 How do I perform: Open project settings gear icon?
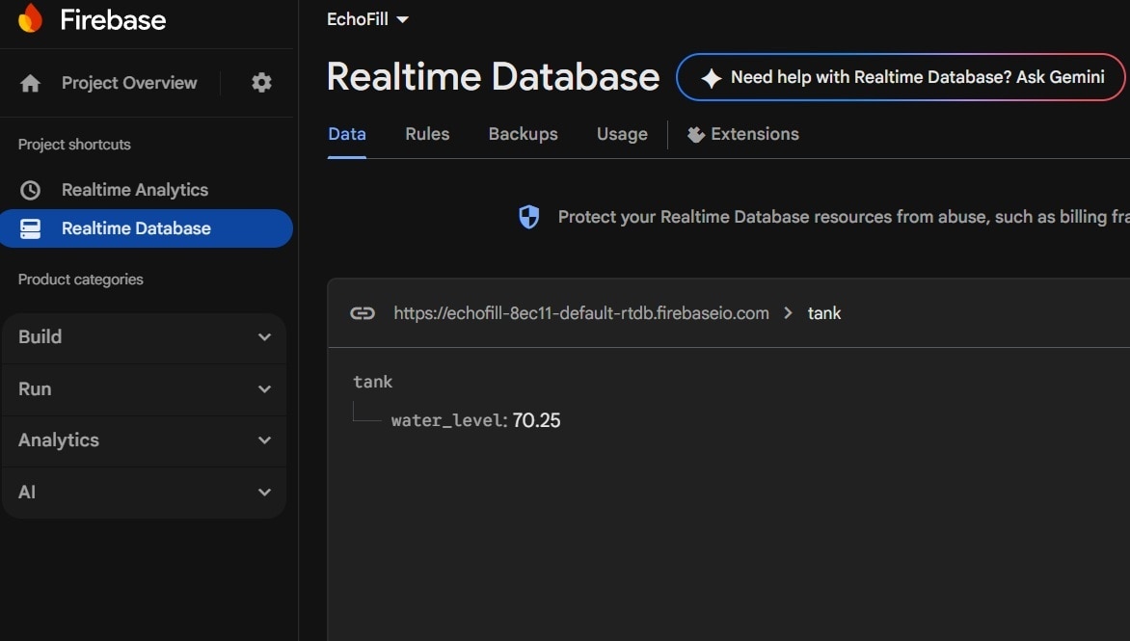[261, 83]
